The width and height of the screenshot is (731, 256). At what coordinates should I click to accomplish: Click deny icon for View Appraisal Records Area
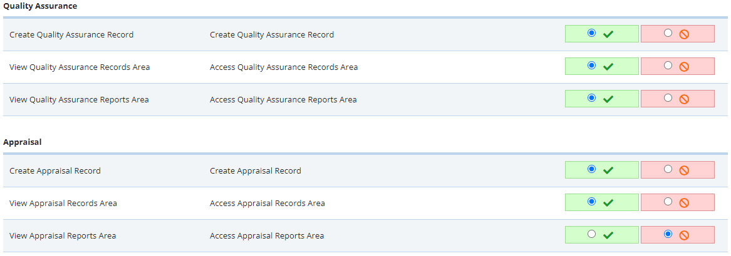(x=684, y=203)
